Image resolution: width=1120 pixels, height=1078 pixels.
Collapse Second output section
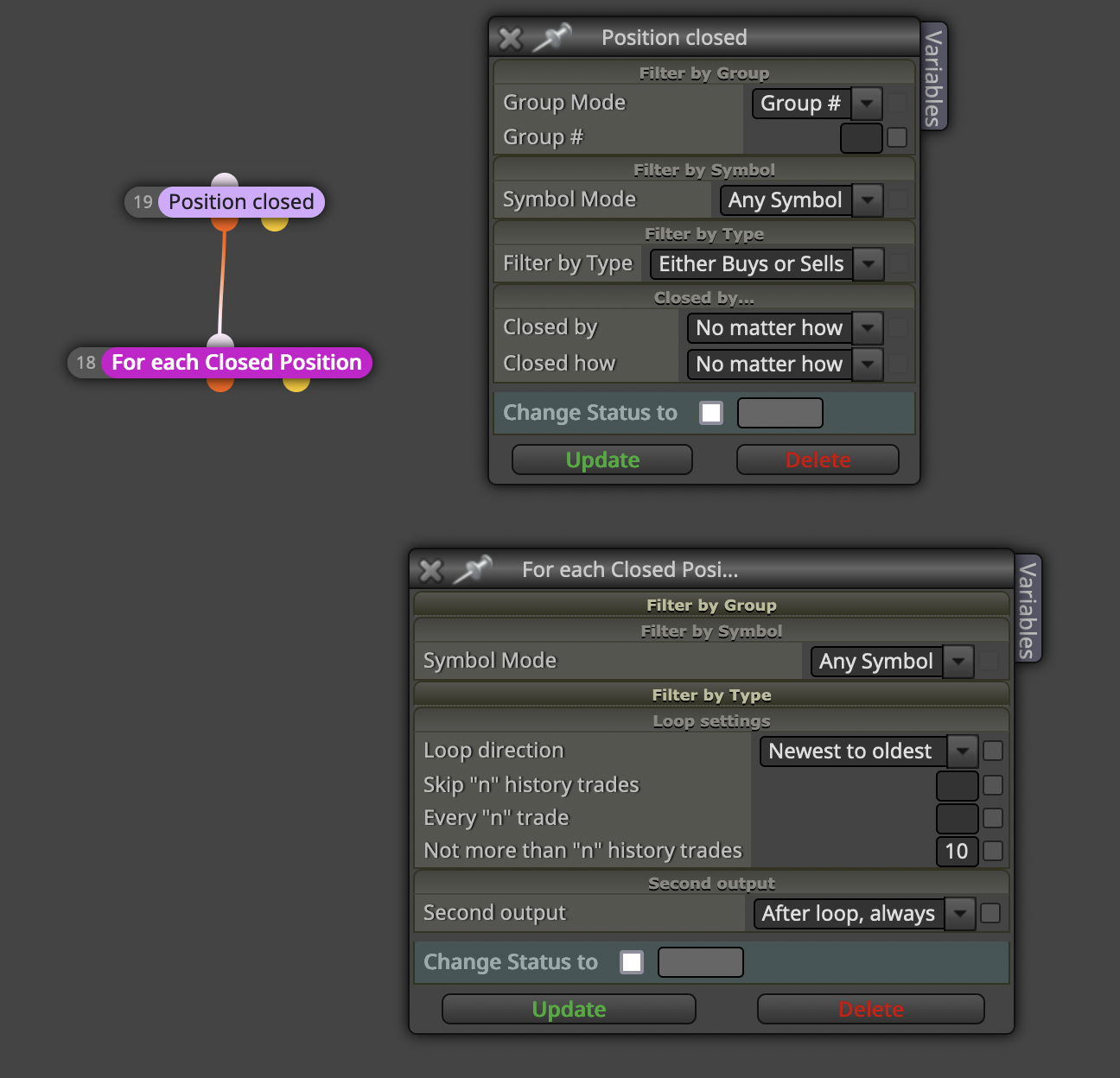[711, 883]
